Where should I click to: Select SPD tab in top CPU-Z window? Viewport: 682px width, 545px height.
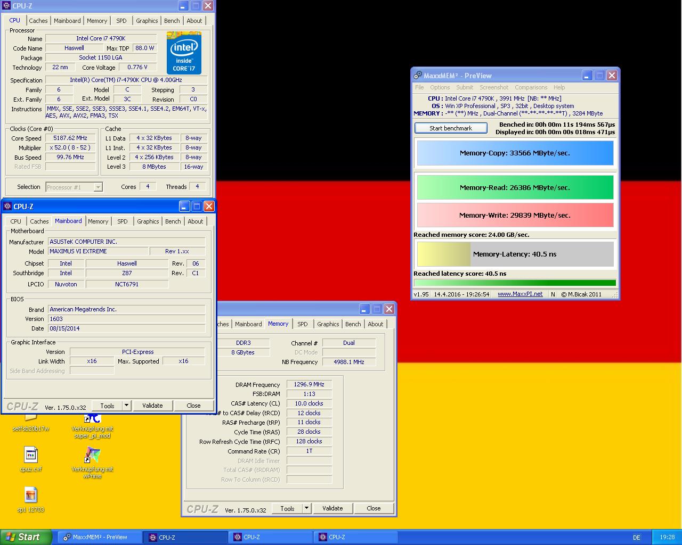pyautogui.click(x=121, y=21)
